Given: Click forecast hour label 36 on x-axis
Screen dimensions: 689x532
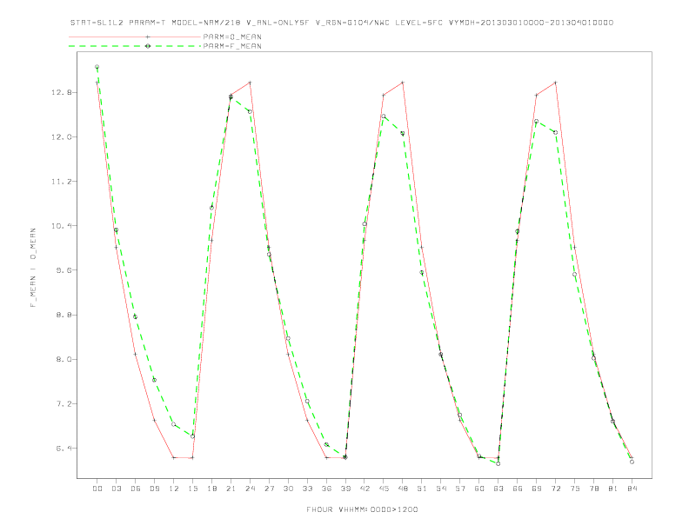Looking at the screenshot, I should (x=326, y=489).
